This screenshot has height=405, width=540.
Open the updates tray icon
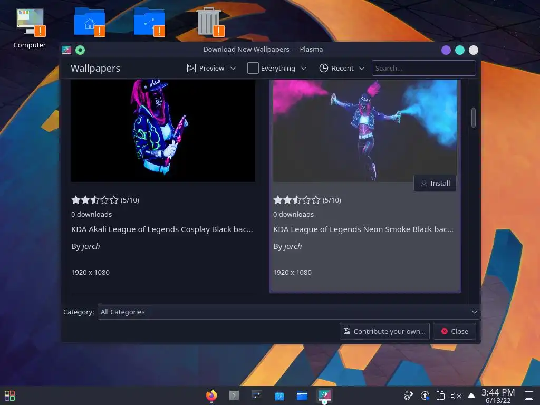425,396
